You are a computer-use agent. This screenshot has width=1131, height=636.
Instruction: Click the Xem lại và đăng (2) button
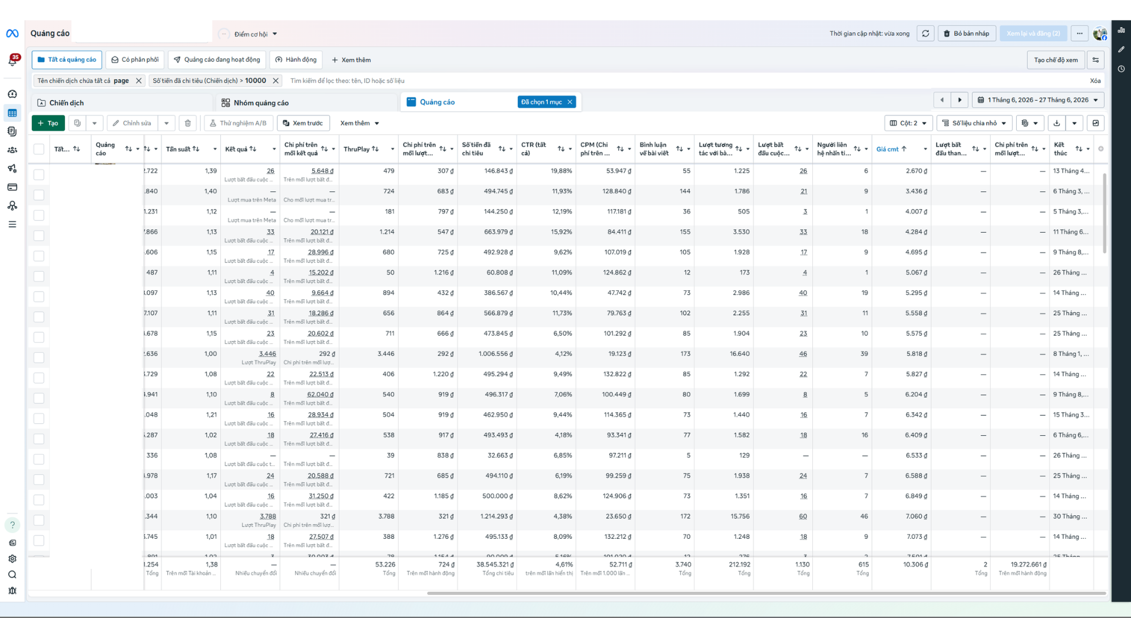point(1033,34)
